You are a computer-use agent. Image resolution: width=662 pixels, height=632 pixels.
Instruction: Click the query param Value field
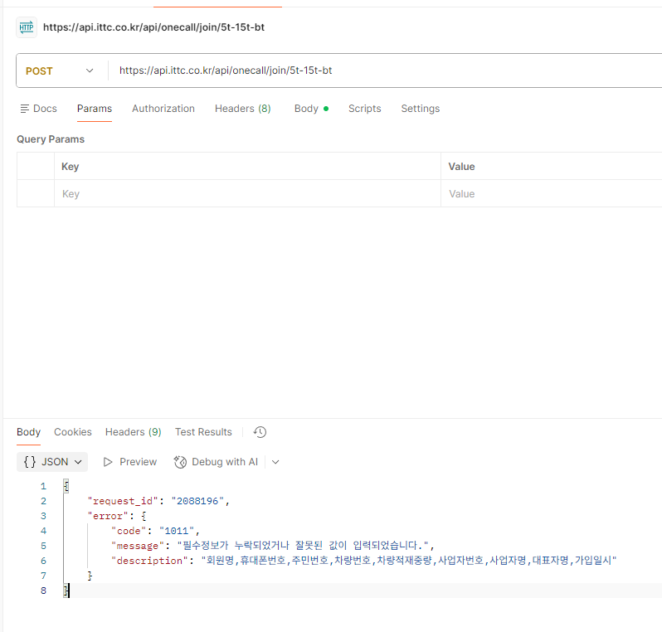[x=552, y=194]
